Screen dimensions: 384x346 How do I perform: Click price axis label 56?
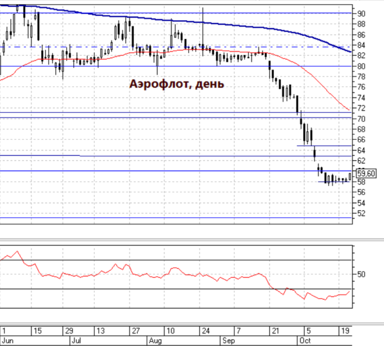coord(361,192)
